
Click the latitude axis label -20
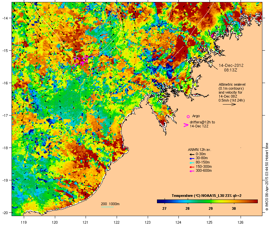(x=5, y=213)
